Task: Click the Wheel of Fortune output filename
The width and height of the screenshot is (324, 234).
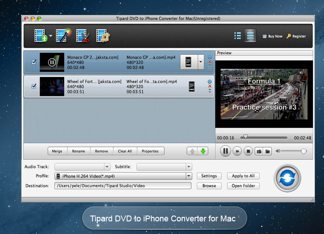Action: pos(152,82)
